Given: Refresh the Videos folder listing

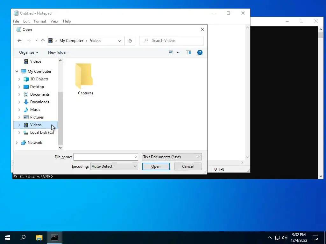Looking at the screenshot, I should [x=130, y=41].
